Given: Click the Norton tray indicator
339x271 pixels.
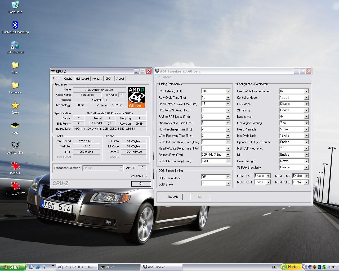Looking at the screenshot, I should click(291, 267).
